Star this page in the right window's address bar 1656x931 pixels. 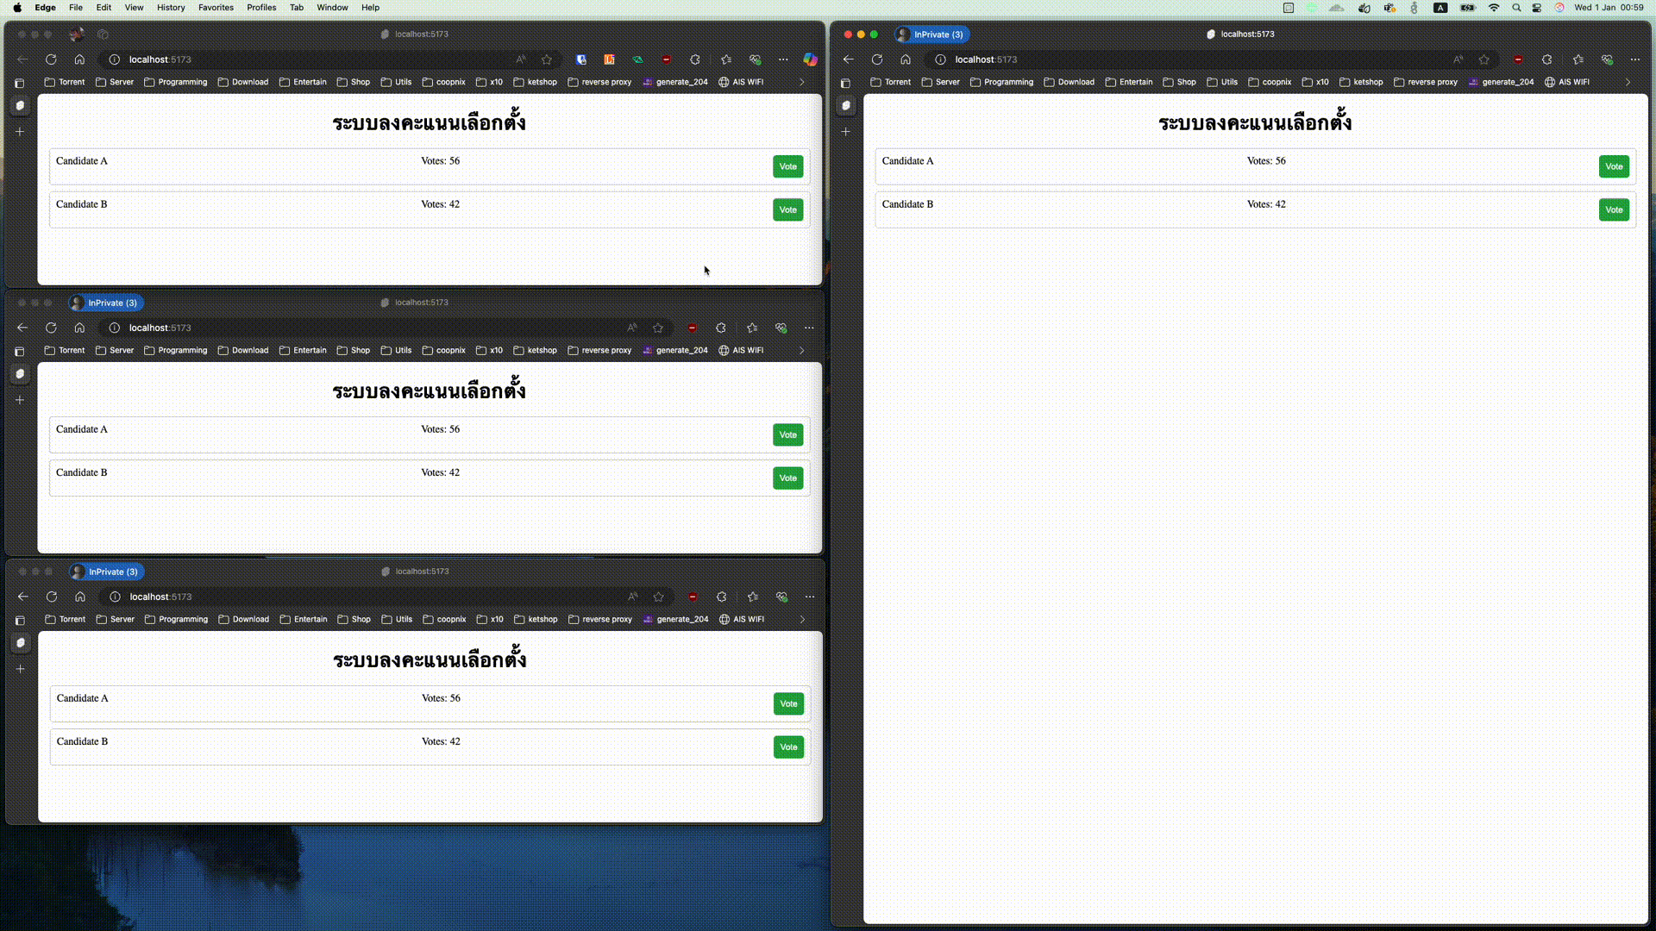1483,59
